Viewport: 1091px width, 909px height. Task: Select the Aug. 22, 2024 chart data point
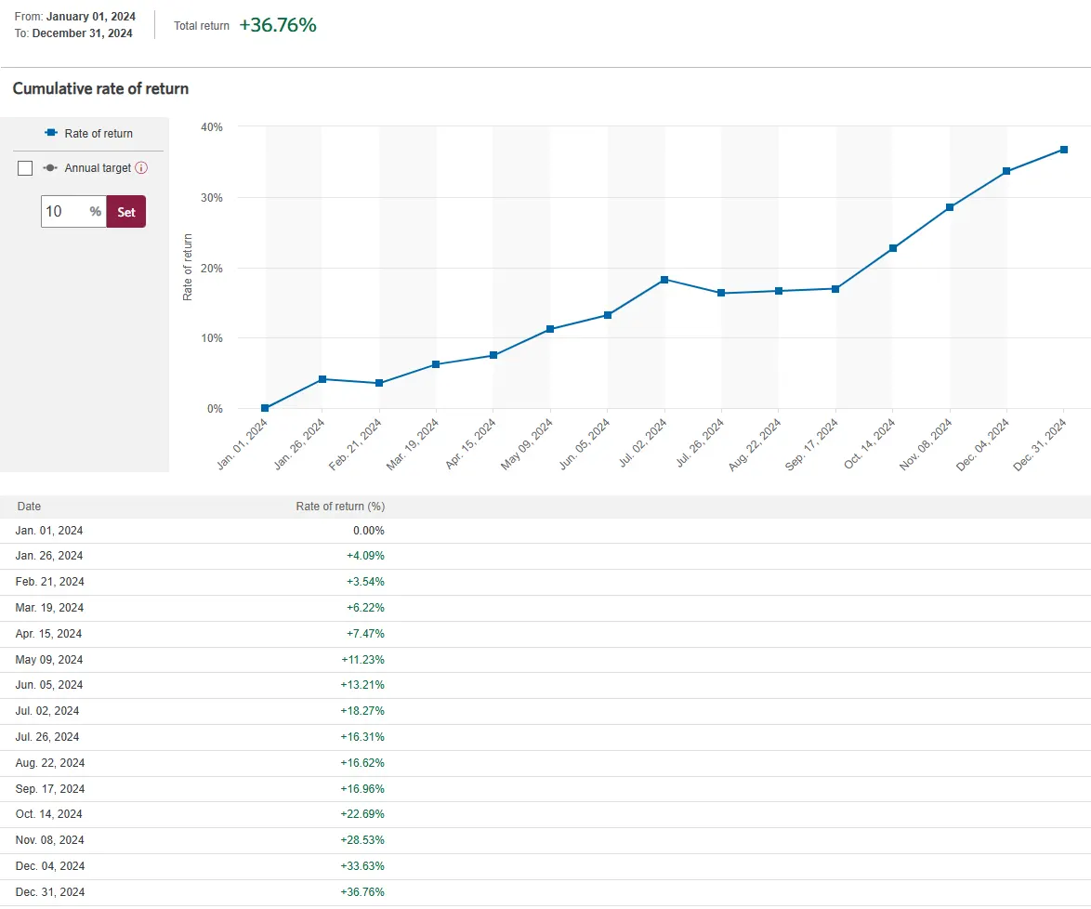(779, 291)
